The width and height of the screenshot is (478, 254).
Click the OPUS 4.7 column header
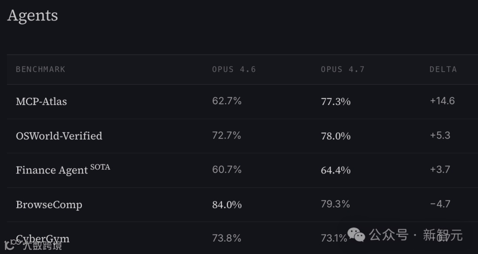coord(343,69)
